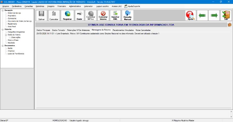The image size is (233, 122).
Task: Click the bottom panel scroll down arrow
Action: coord(231,117)
